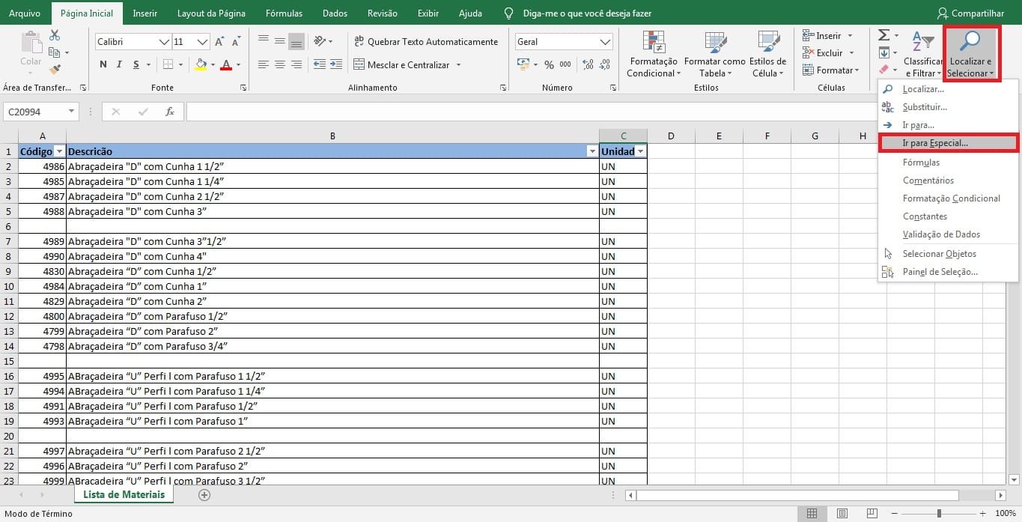Center text horizontally icon

point(280,65)
